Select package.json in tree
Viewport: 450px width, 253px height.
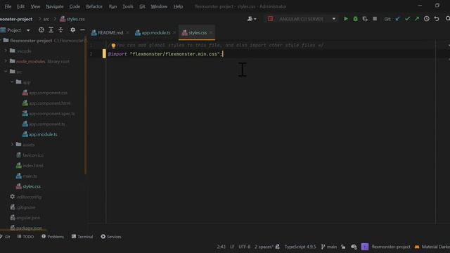pyautogui.click(x=26, y=228)
